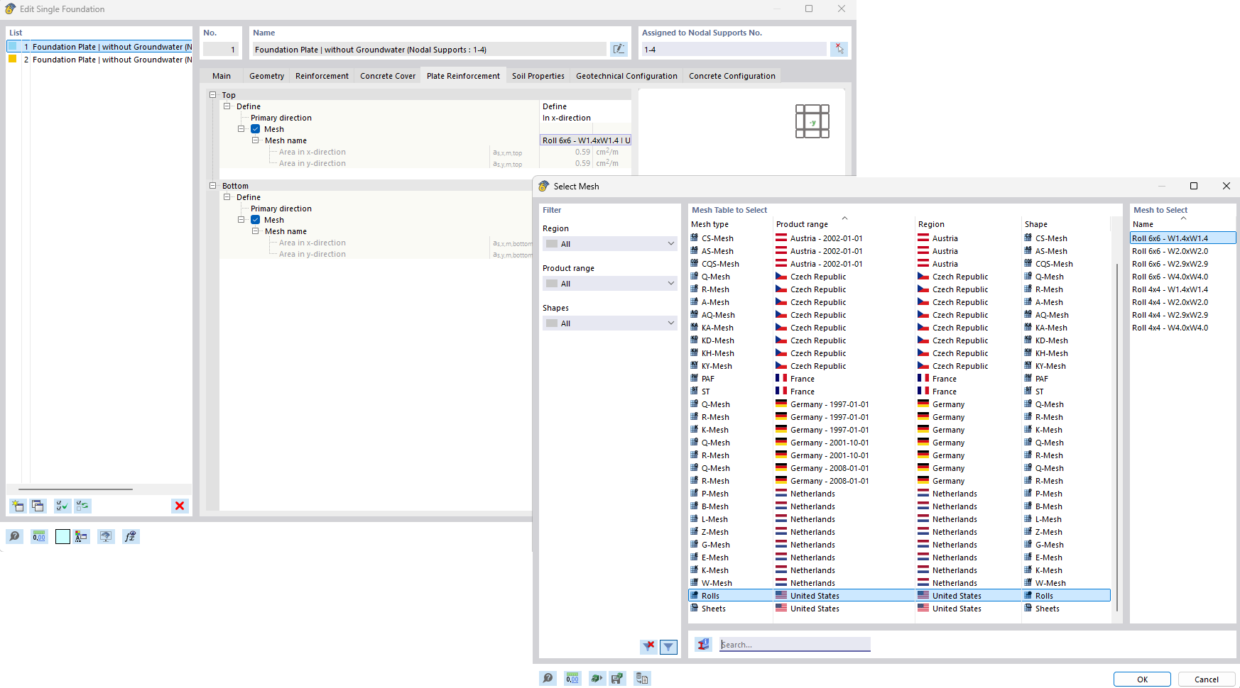The height and width of the screenshot is (688, 1240).
Task: Uncheck the Mesh checkbox under Bottom
Action: [x=256, y=220]
